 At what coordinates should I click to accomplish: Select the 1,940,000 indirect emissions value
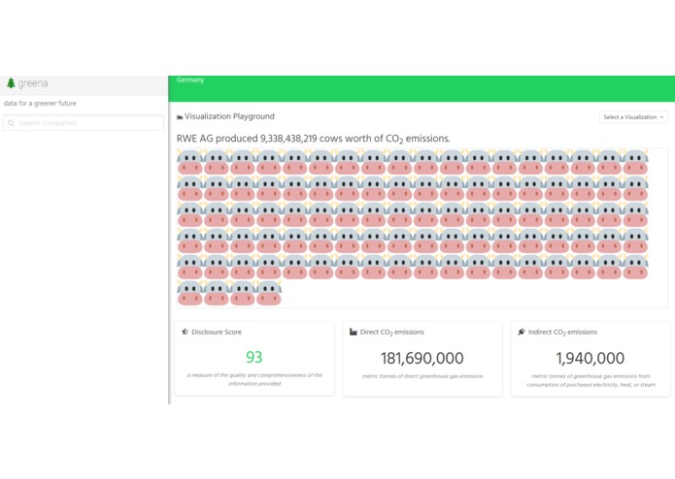point(590,358)
